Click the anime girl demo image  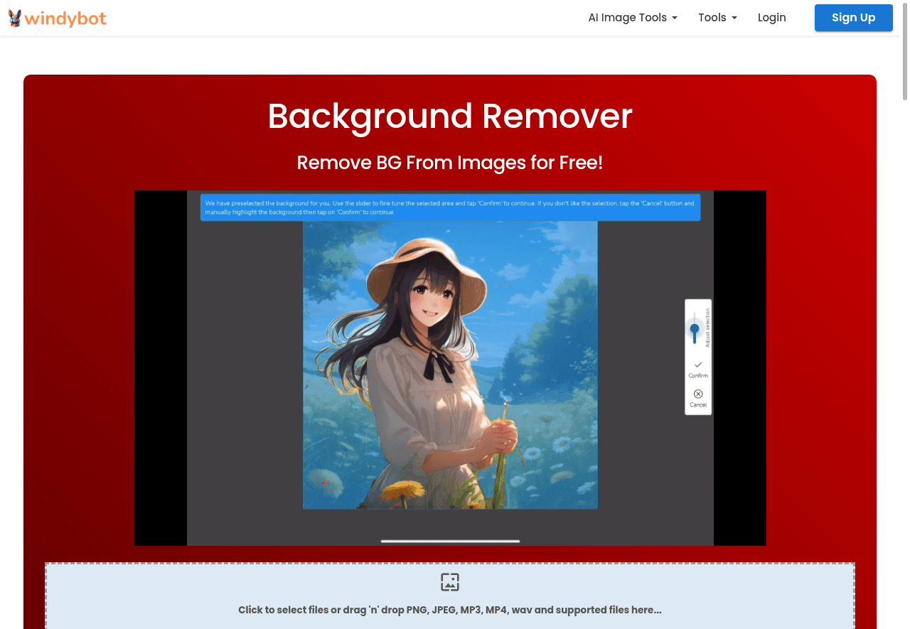pos(450,365)
